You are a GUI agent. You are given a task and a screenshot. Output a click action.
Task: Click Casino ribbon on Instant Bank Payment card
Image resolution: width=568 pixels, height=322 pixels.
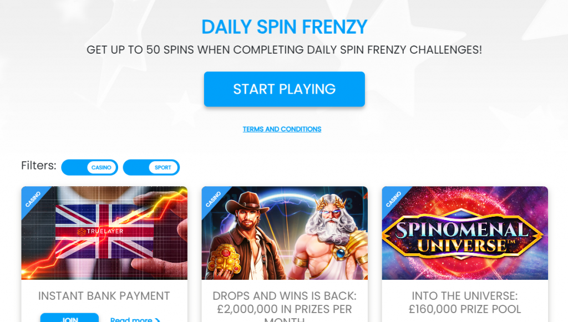click(x=33, y=200)
